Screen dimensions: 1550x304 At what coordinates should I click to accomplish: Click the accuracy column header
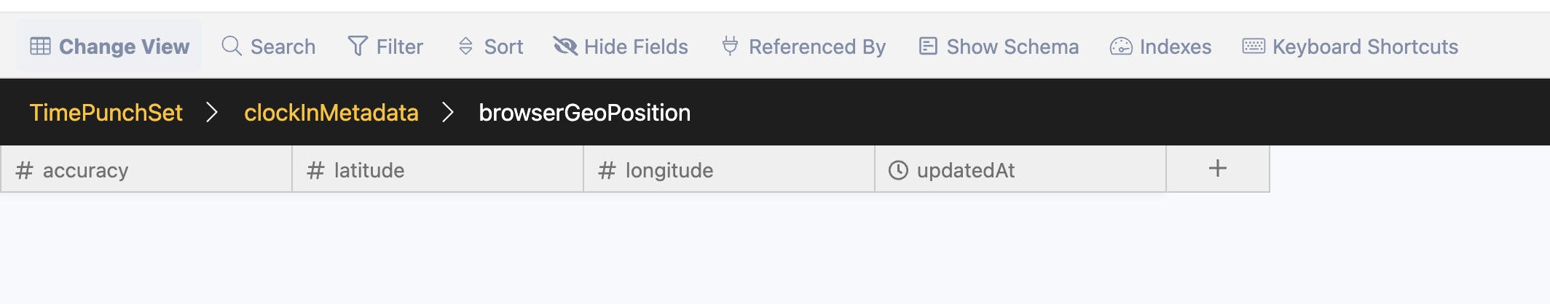(x=85, y=170)
